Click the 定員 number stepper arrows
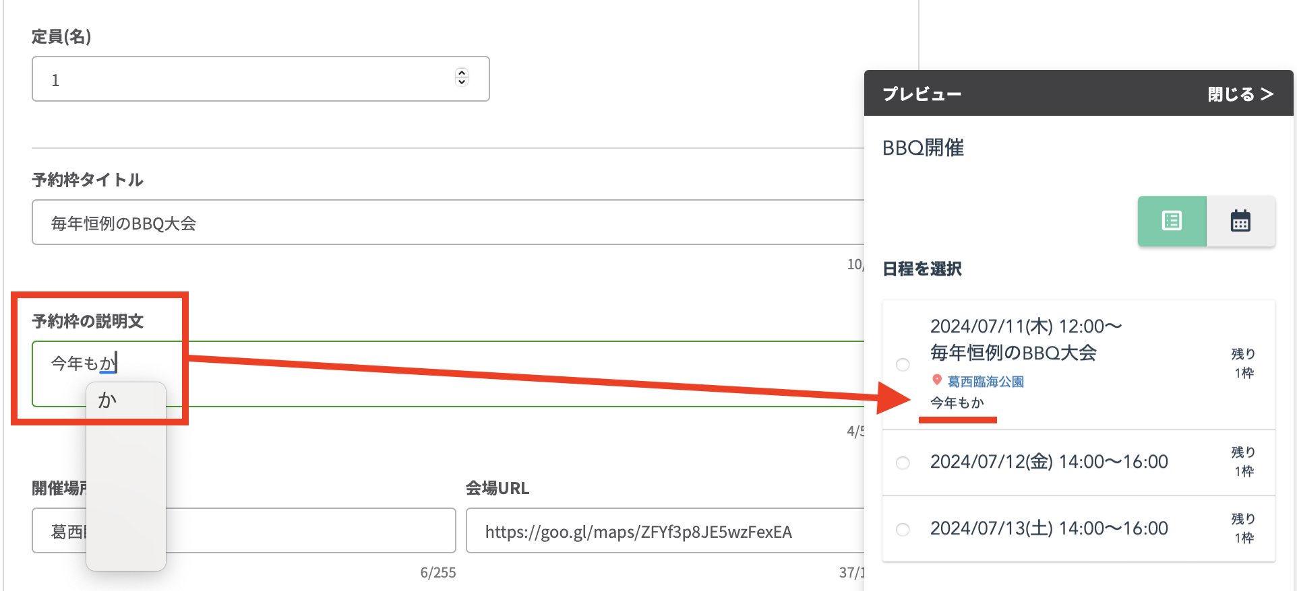 point(462,77)
